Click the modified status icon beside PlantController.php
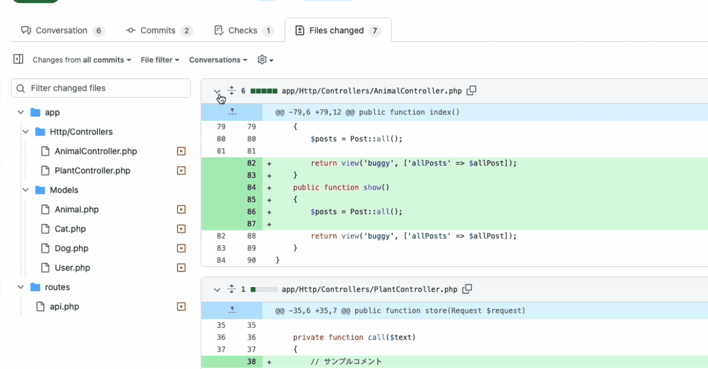The image size is (708, 369). (181, 171)
